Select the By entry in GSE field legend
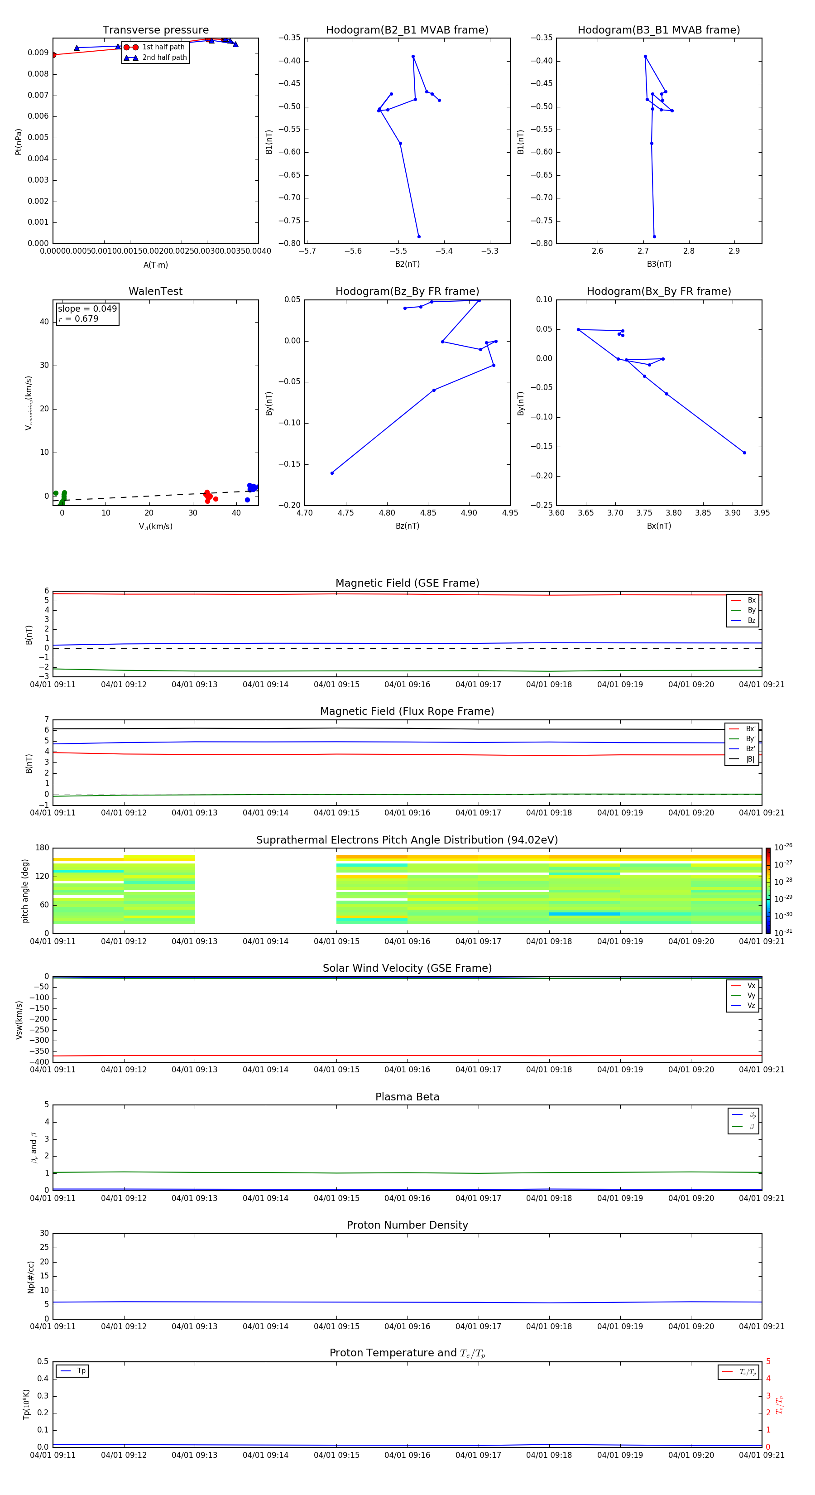815x1495 pixels. click(743, 610)
